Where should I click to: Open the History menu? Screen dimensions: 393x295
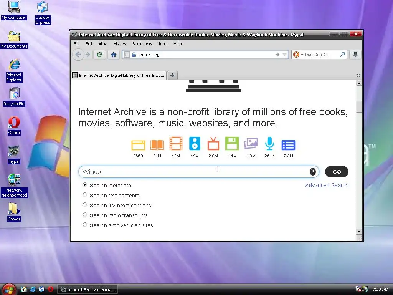click(x=120, y=44)
